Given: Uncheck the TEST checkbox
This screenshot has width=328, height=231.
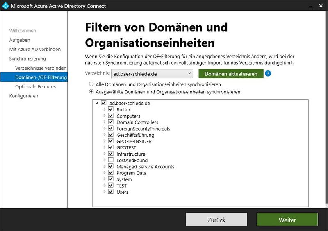Looking at the screenshot, I should click(111, 185).
